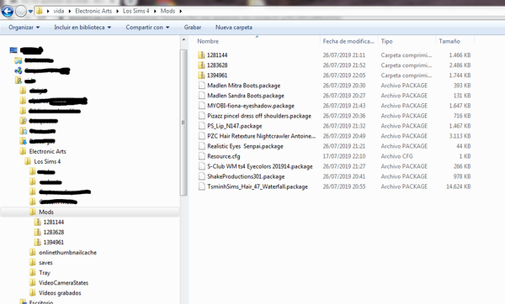Image resolution: width=505 pixels, height=304 pixels.
Task: Expand breadcrumb arrow after vida
Action: [70, 11]
